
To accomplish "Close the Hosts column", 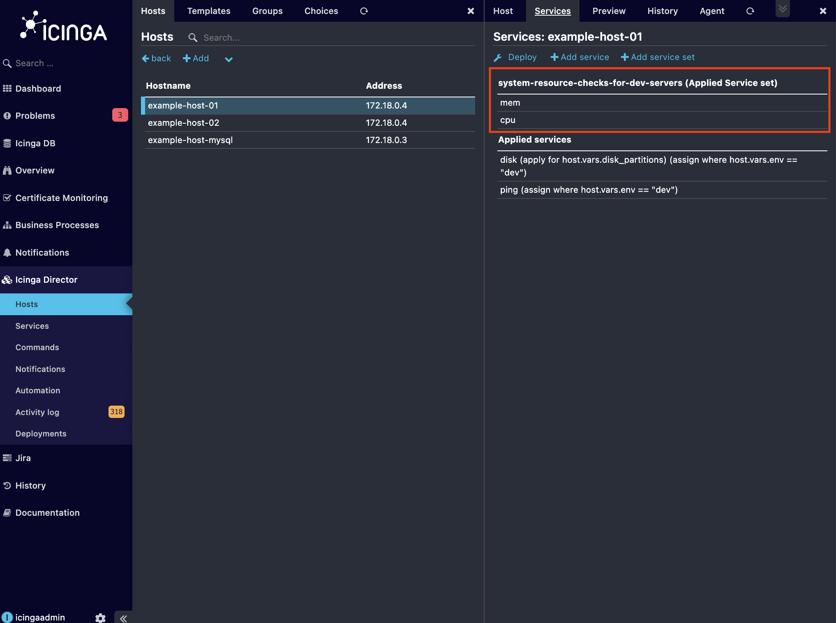I will coord(471,11).
